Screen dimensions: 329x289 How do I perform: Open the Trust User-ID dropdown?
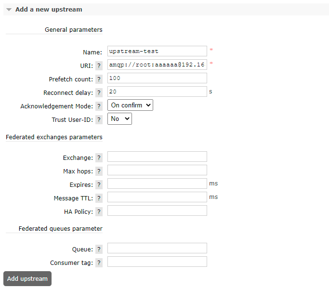(x=119, y=119)
